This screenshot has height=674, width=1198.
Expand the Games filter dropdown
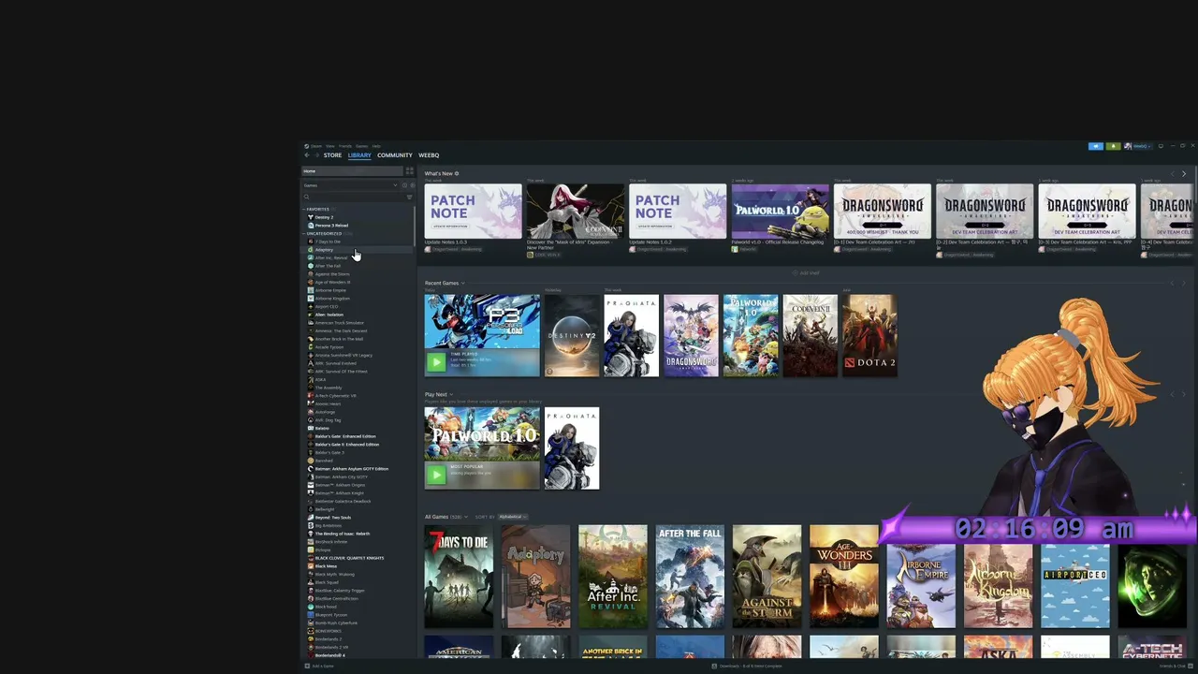tap(350, 185)
